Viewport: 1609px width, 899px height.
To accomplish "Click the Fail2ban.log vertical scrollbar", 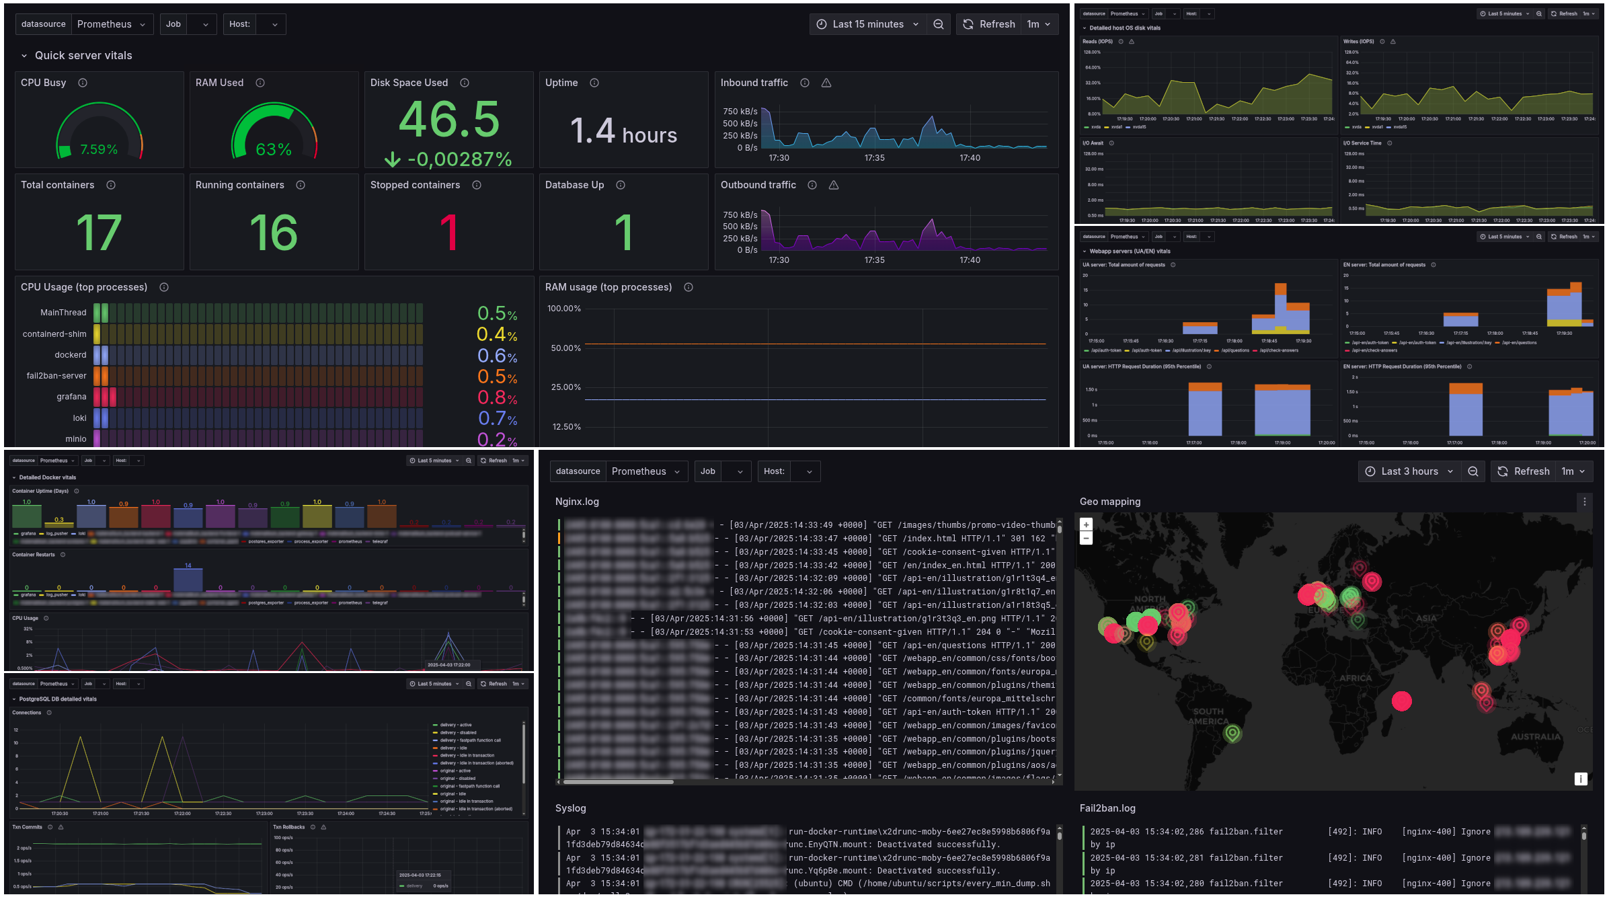I will 1584,836.
